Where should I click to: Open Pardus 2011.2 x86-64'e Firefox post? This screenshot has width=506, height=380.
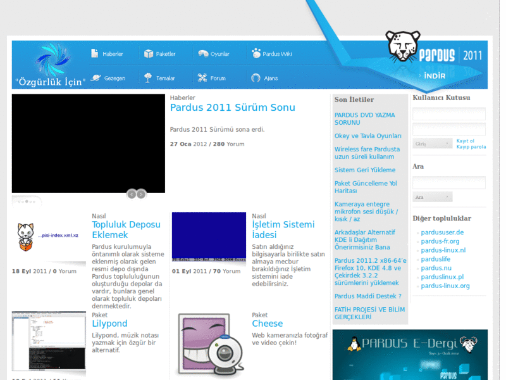[370, 272]
